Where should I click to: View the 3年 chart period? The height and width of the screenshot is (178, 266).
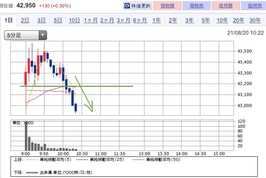pos(189,20)
